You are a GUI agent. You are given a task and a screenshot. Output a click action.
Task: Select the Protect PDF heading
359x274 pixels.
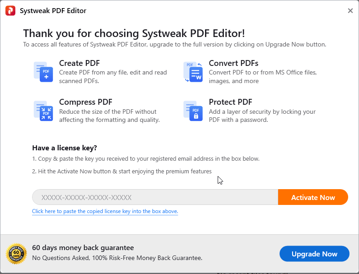230,102
